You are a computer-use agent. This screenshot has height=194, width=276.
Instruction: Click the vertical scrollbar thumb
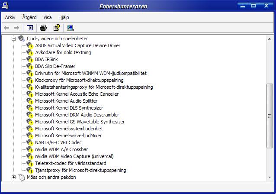pos(270,116)
